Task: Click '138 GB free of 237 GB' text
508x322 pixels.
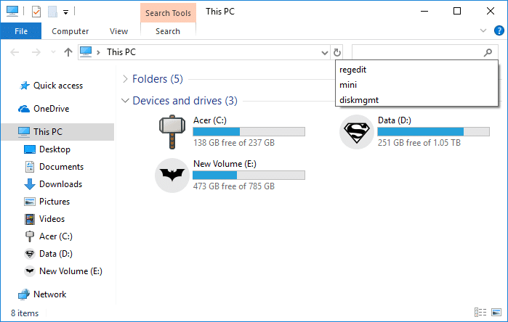Action: (234, 143)
